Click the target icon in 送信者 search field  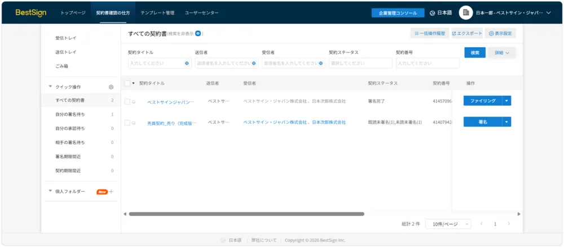coord(254,63)
